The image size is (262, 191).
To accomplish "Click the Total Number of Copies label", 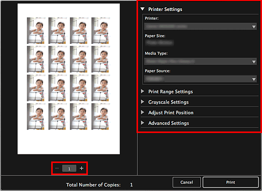I will (x=93, y=185).
